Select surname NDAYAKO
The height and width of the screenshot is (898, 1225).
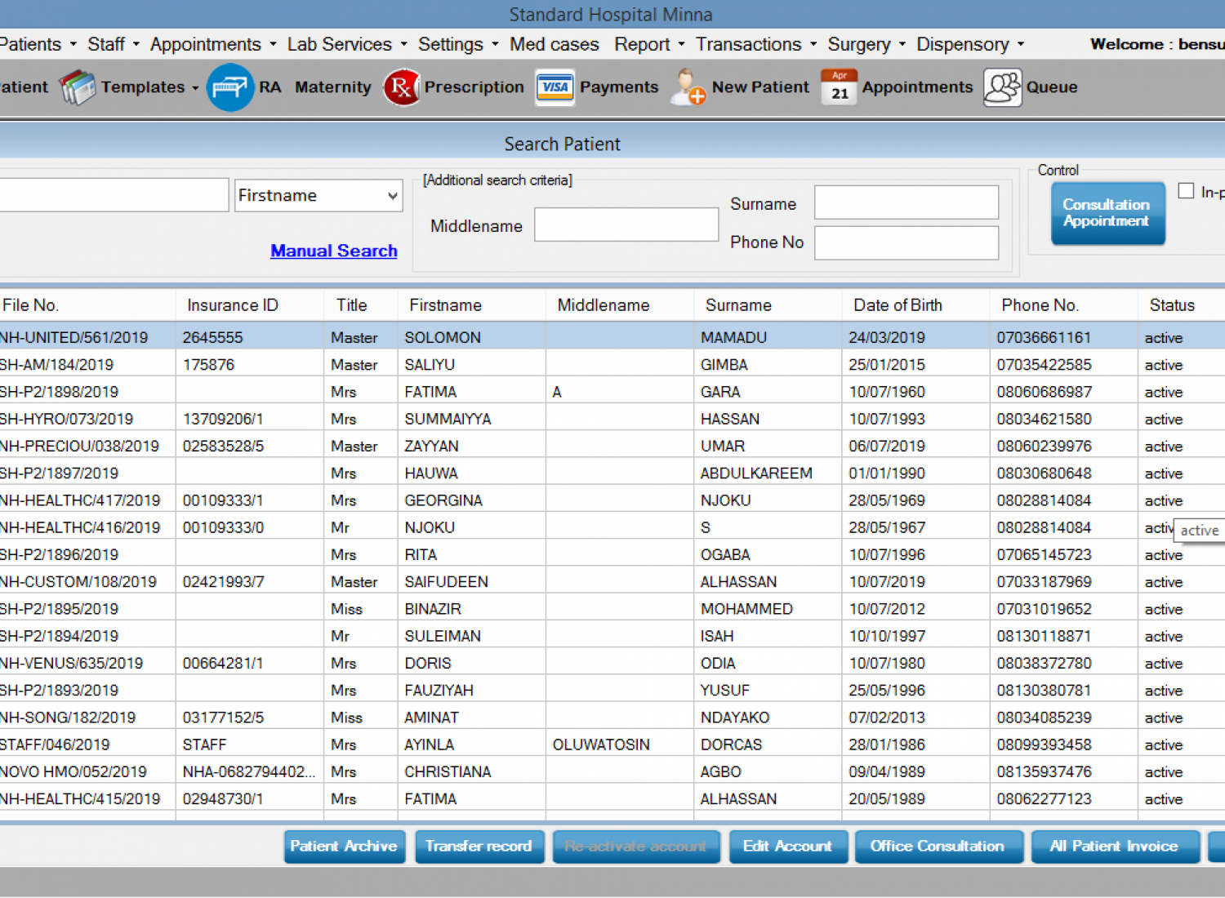(x=735, y=718)
